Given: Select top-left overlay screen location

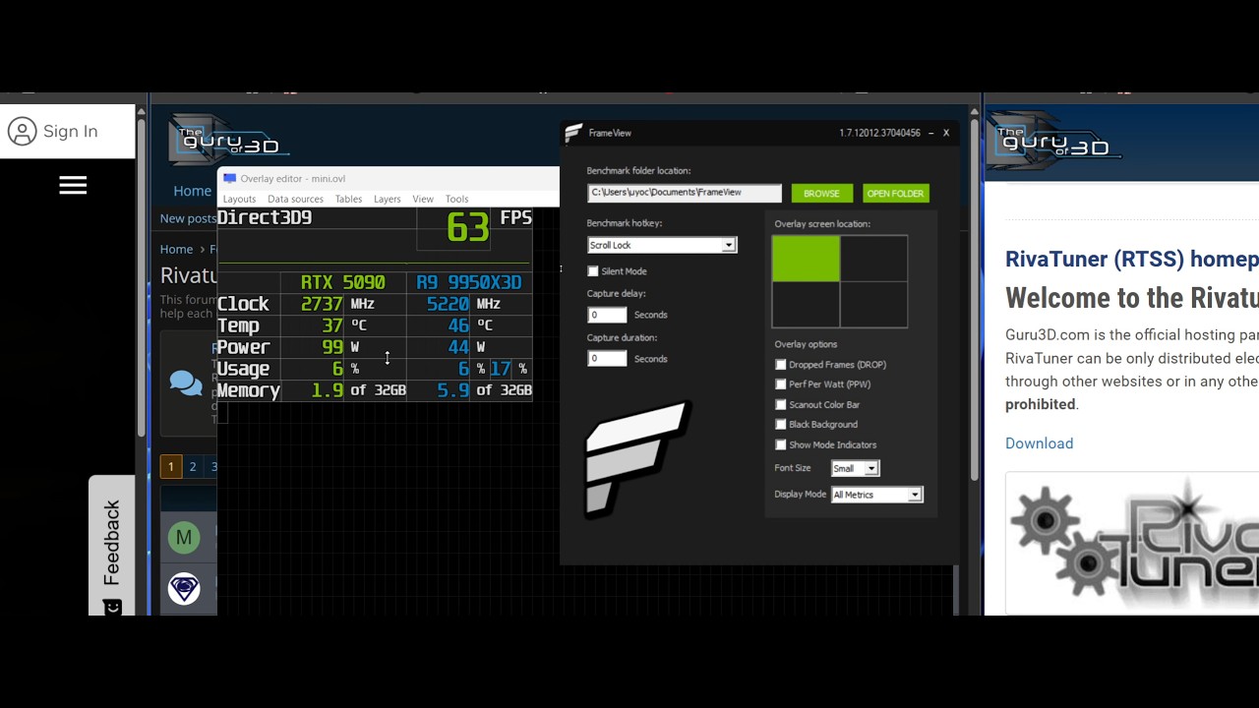Looking at the screenshot, I should [x=806, y=258].
